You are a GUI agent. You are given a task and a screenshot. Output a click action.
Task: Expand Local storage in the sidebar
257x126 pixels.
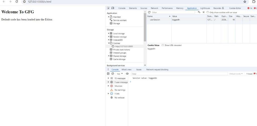click(x=109, y=33)
